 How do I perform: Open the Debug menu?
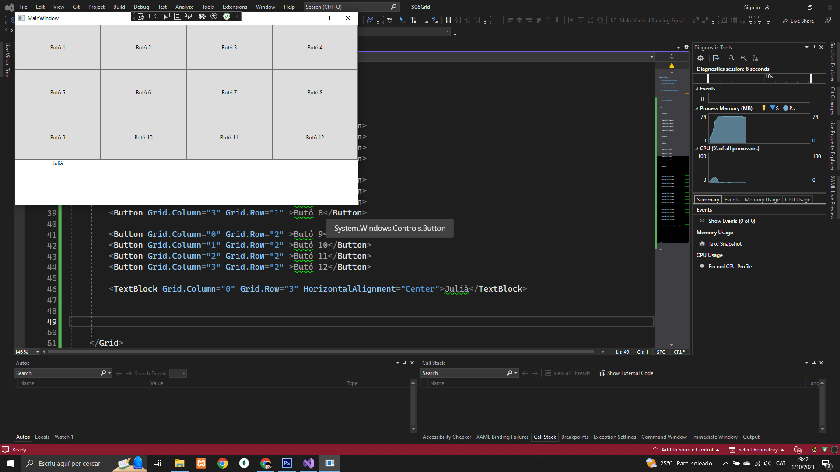(x=141, y=7)
